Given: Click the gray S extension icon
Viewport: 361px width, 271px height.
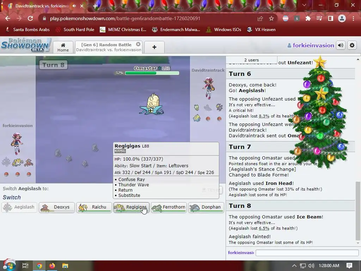Looking at the screenshot, I should 297,18.
